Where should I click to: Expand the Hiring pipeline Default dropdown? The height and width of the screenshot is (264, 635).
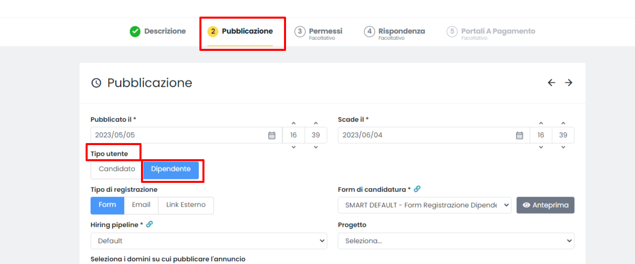[209, 241]
